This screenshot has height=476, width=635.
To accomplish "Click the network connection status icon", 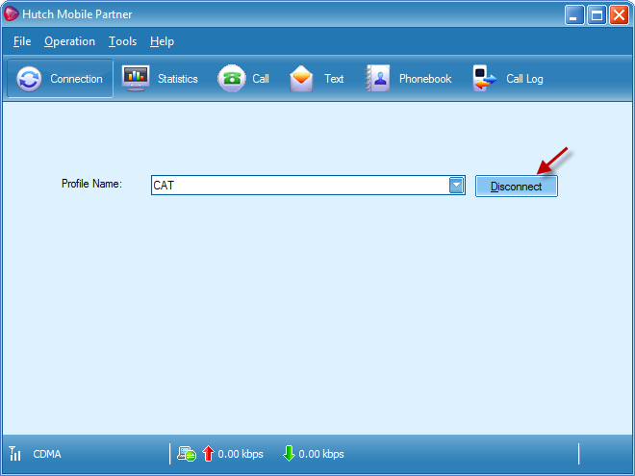I will click(187, 454).
